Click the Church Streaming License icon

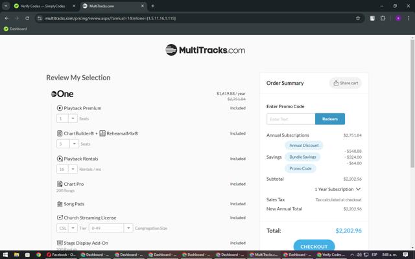tap(60, 218)
